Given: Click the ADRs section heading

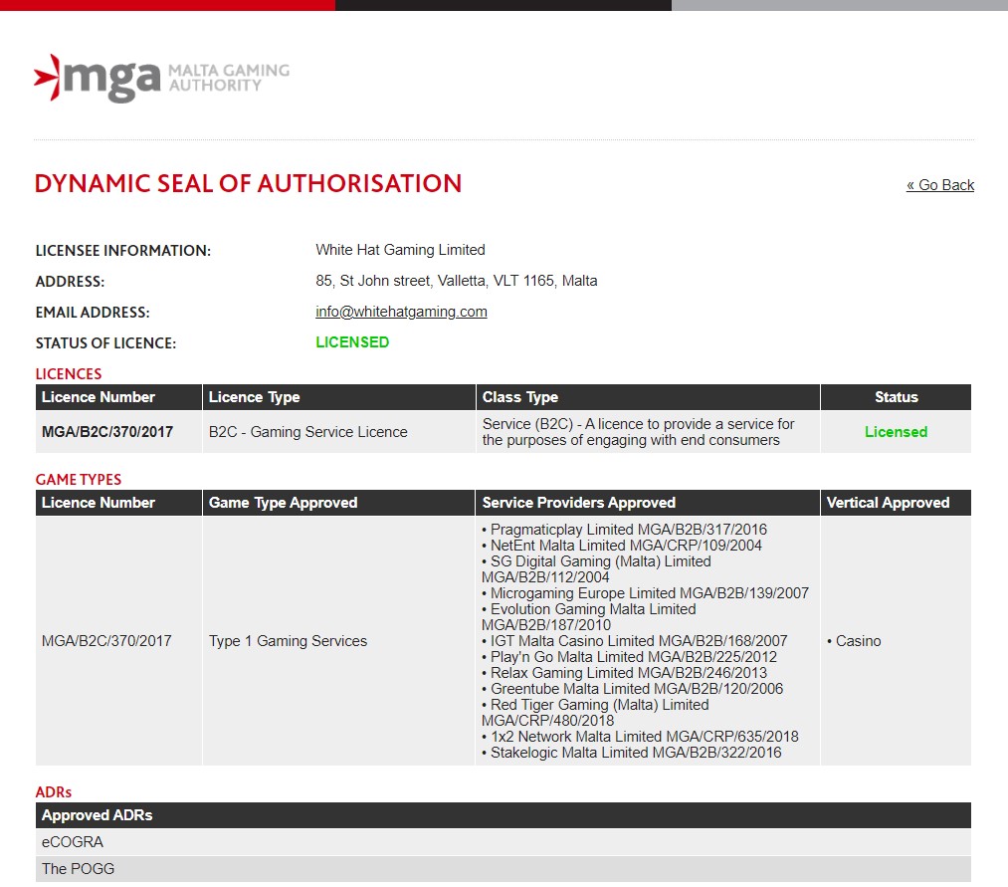Looking at the screenshot, I should [x=54, y=792].
